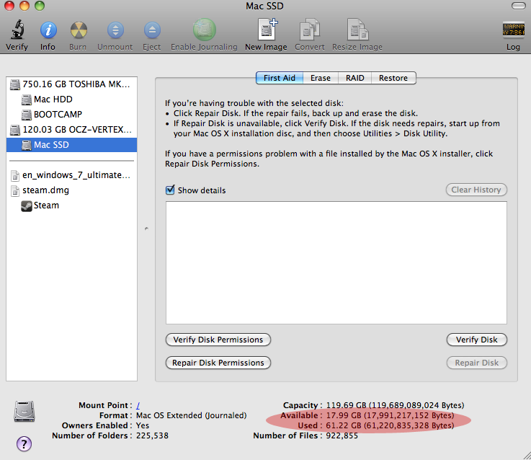Click the Number of Files value 922,855
Screen dimensions: 531x460
tap(342, 436)
